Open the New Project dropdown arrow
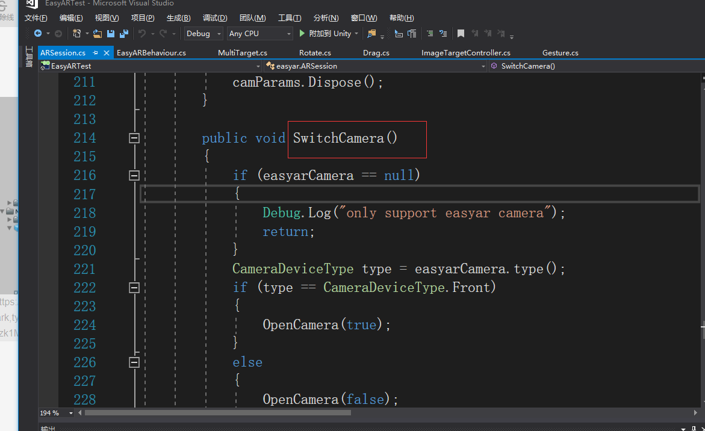 click(x=87, y=33)
